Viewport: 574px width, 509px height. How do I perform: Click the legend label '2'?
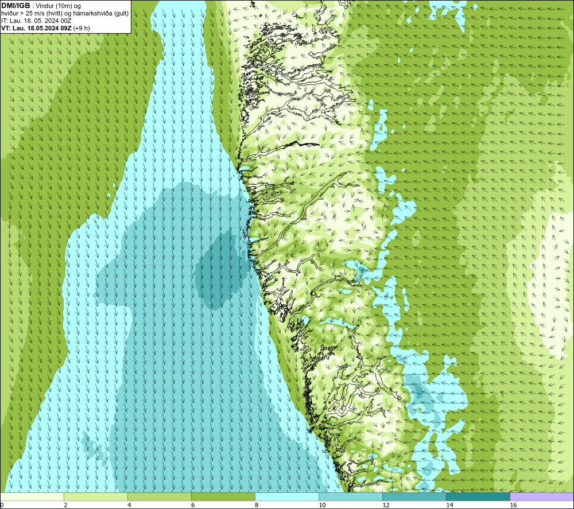tap(65, 505)
